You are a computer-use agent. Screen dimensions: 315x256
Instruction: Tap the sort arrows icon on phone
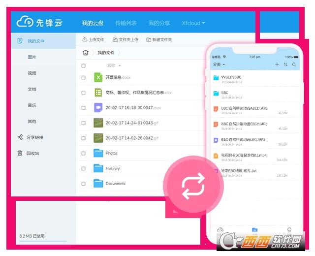tap(285, 64)
